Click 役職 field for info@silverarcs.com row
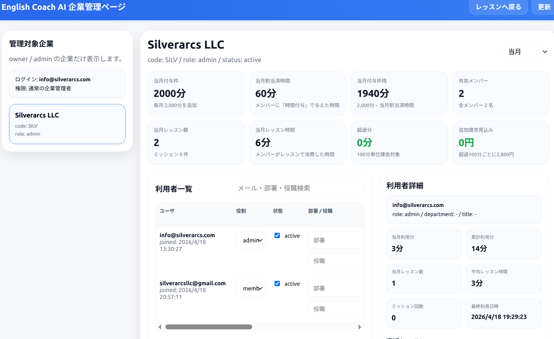The height and width of the screenshot is (339, 554). (x=336, y=261)
